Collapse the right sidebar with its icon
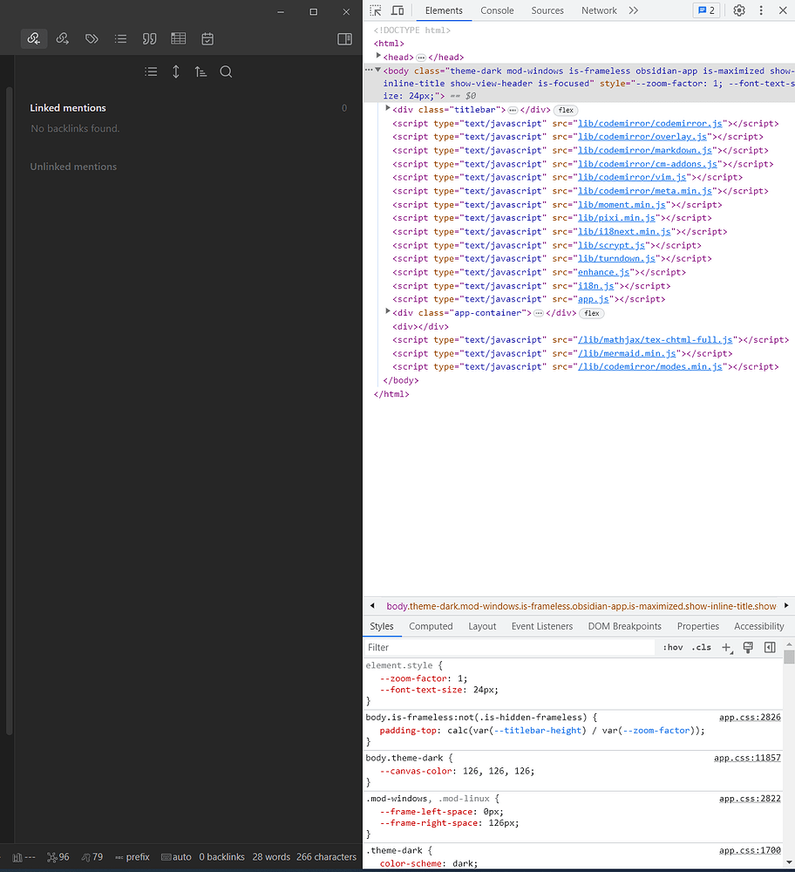The image size is (795, 872). (x=344, y=38)
